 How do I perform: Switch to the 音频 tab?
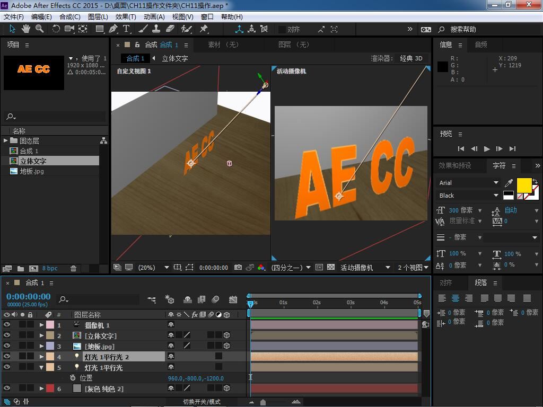[x=481, y=45]
